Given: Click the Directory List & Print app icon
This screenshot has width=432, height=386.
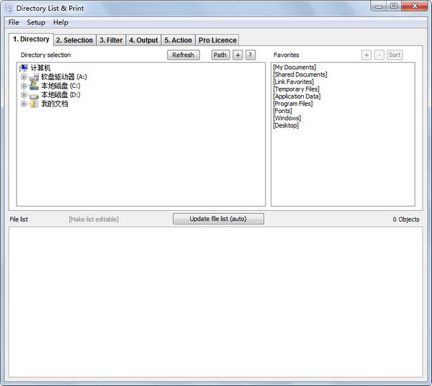Looking at the screenshot, I should click(x=9, y=8).
